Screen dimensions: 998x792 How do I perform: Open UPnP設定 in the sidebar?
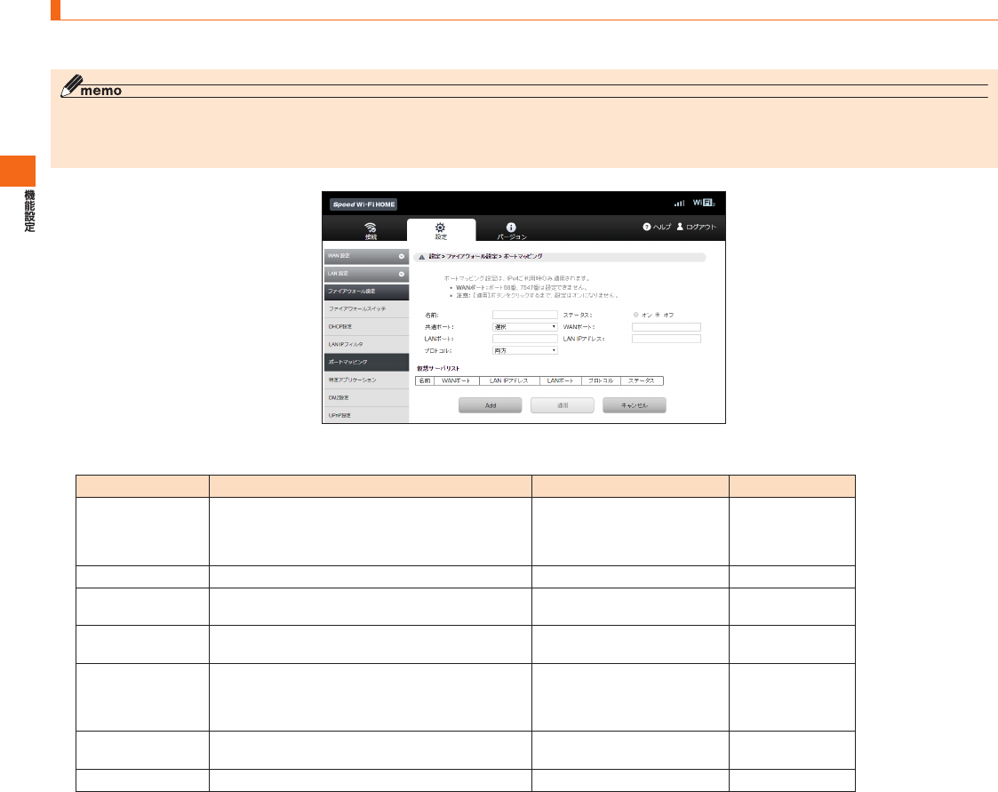coord(366,415)
